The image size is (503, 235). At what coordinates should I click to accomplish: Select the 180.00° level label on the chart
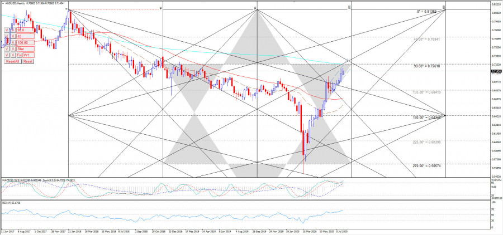[428, 117]
